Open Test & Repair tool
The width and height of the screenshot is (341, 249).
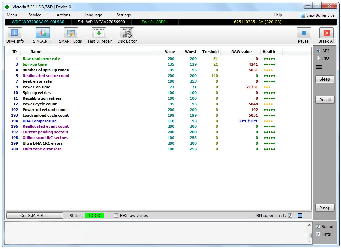[x=99, y=35]
